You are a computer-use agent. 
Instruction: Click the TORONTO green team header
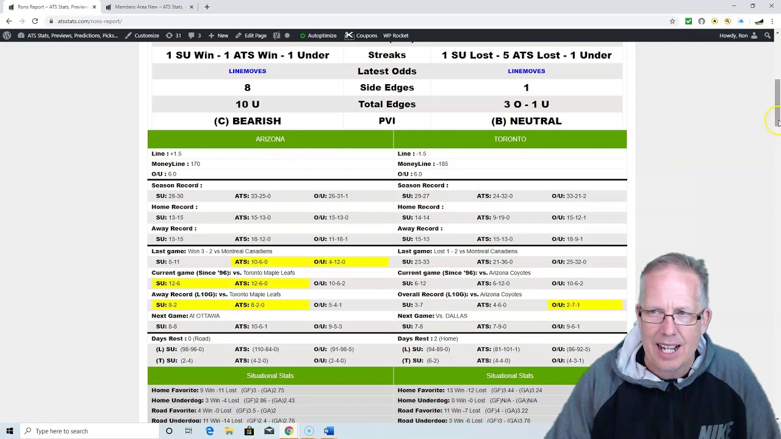510,139
